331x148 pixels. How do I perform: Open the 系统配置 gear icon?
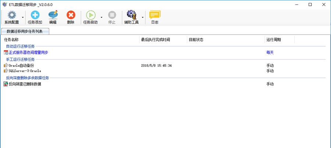click(x=12, y=15)
